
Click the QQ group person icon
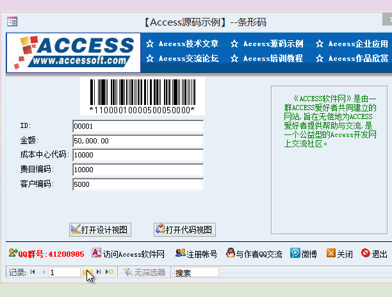pos(13,253)
